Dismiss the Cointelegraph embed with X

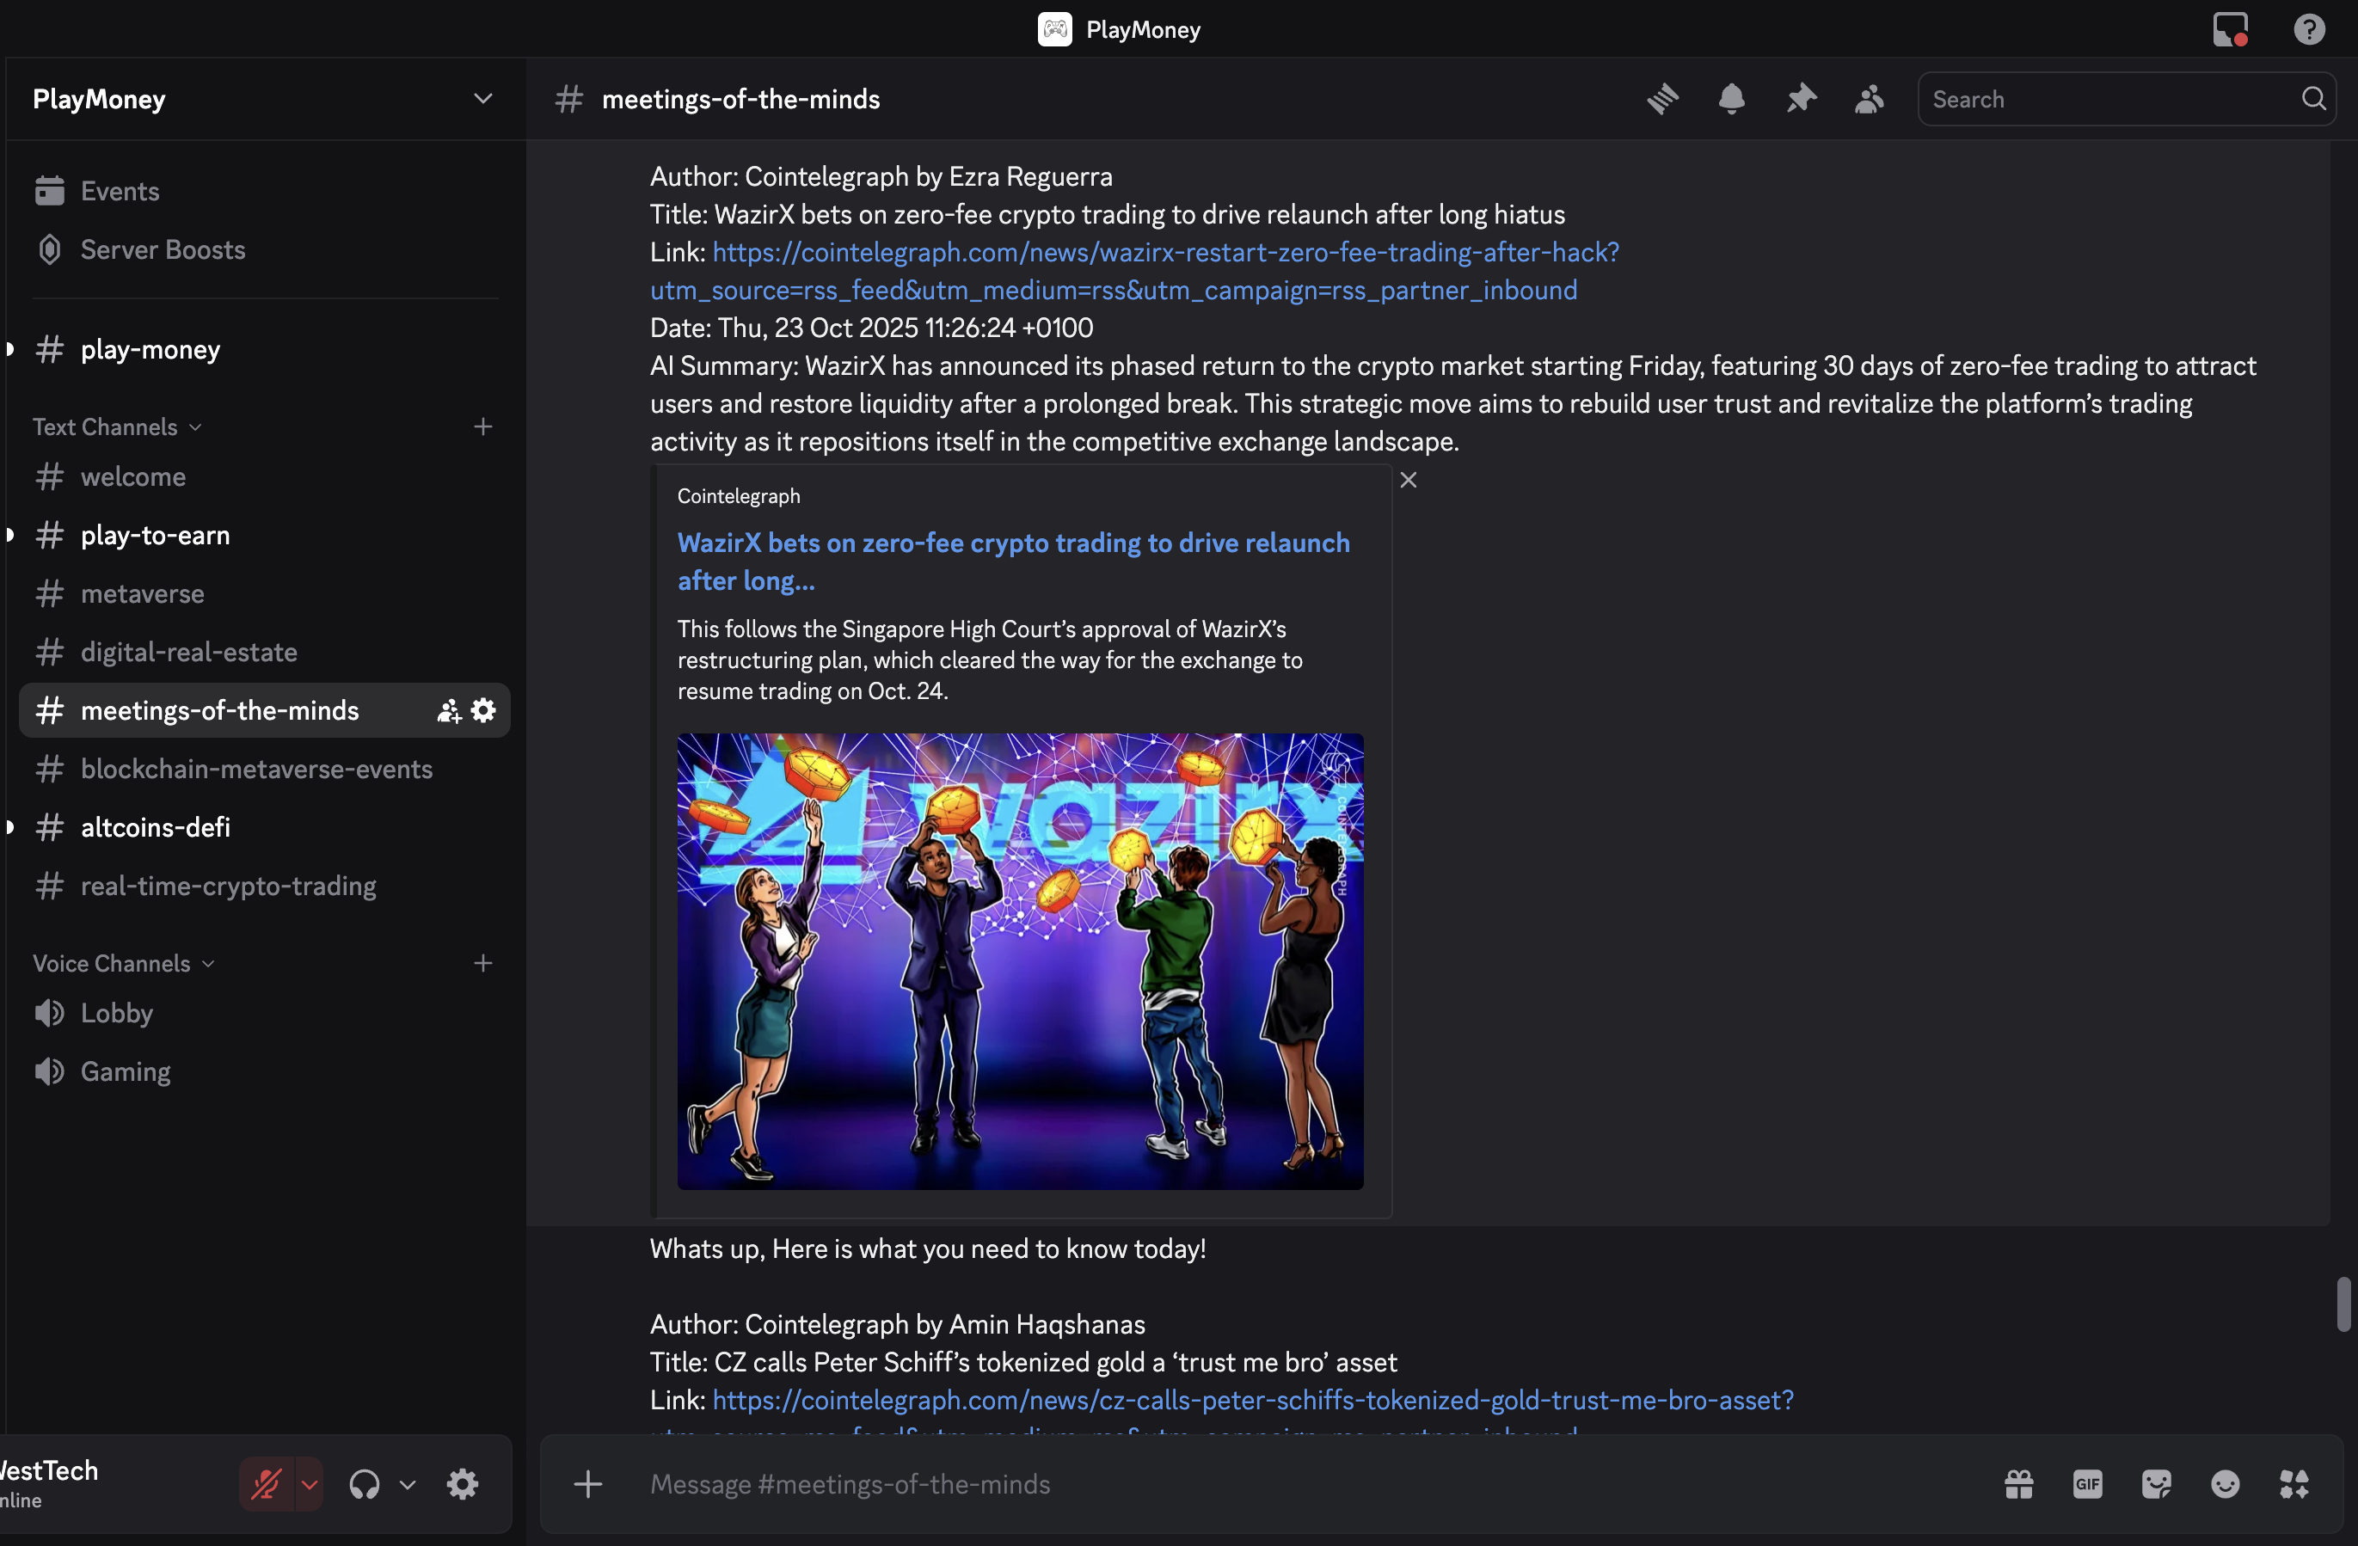click(x=1408, y=481)
